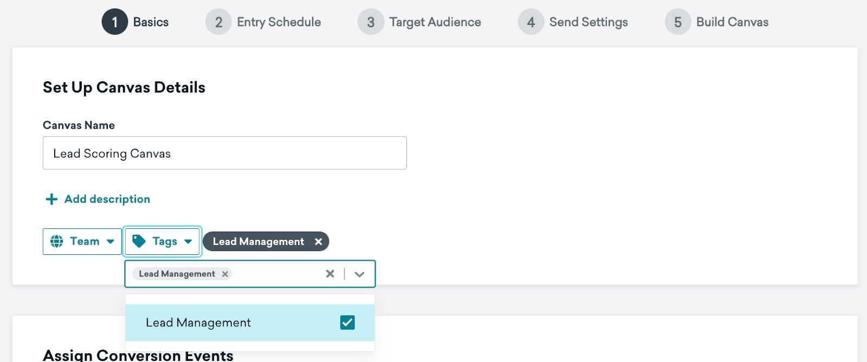Jump to Build Canvas step
Viewport: 867px width, 362px height.
tap(717, 22)
